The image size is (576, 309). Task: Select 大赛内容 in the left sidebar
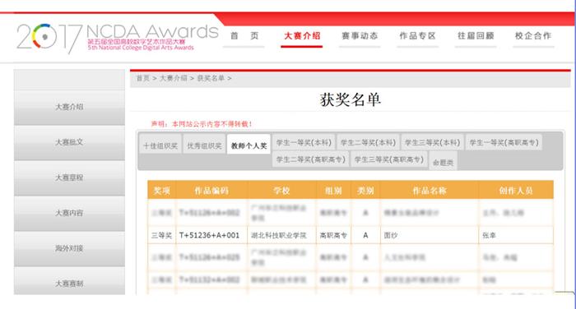coord(69,213)
